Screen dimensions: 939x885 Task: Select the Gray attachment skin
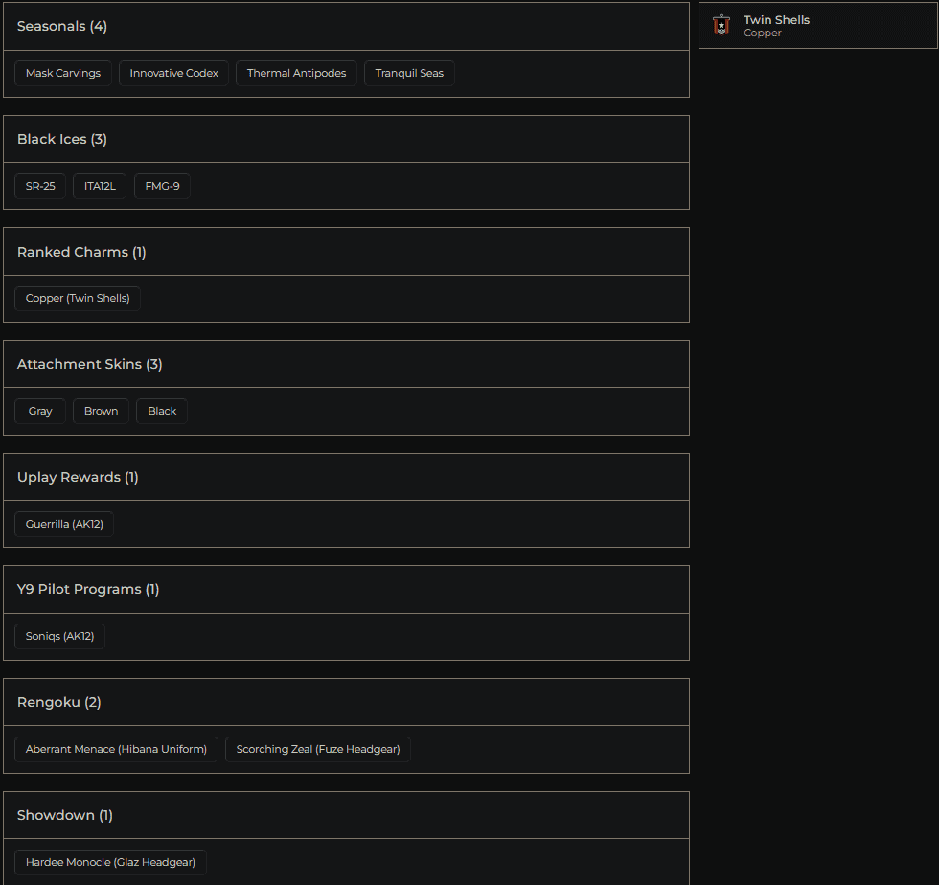[x=39, y=411]
